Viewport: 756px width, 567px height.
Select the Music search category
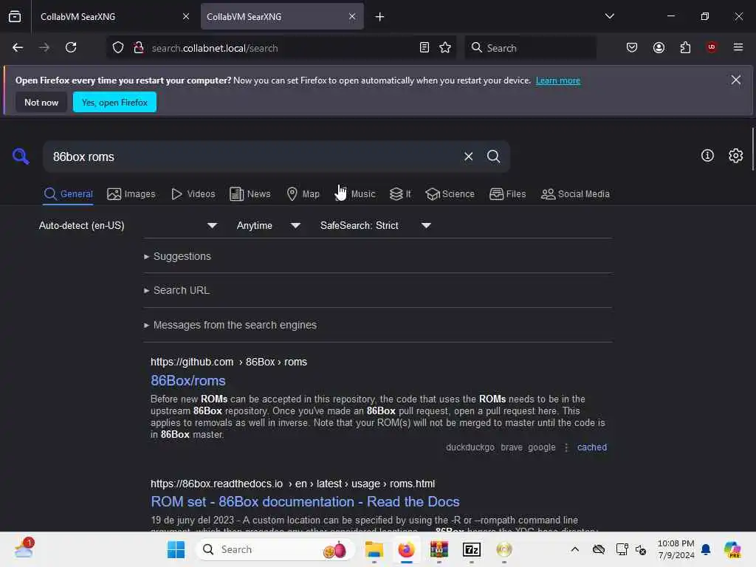[355, 194]
